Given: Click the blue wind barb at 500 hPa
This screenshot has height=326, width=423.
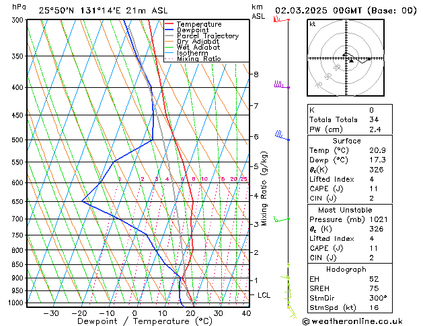Looking at the screenshot, I should coord(280,136).
